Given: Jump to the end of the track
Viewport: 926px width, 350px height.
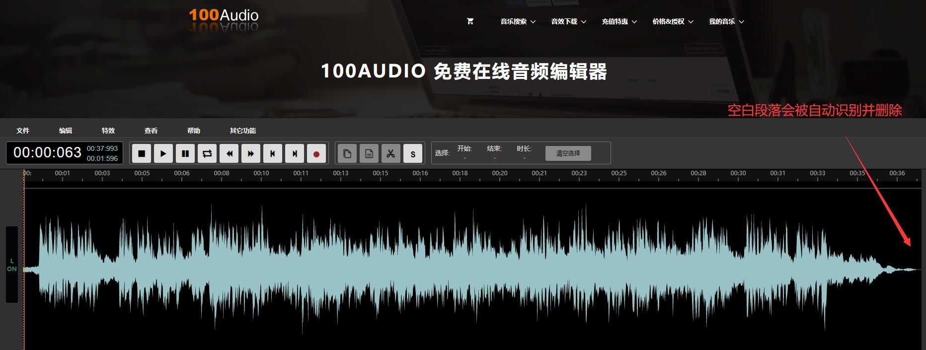Looking at the screenshot, I should (295, 153).
